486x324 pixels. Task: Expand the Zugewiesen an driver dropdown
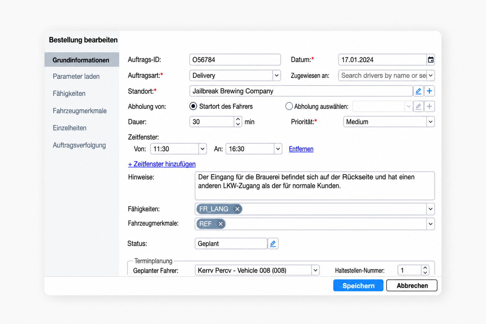(x=431, y=75)
